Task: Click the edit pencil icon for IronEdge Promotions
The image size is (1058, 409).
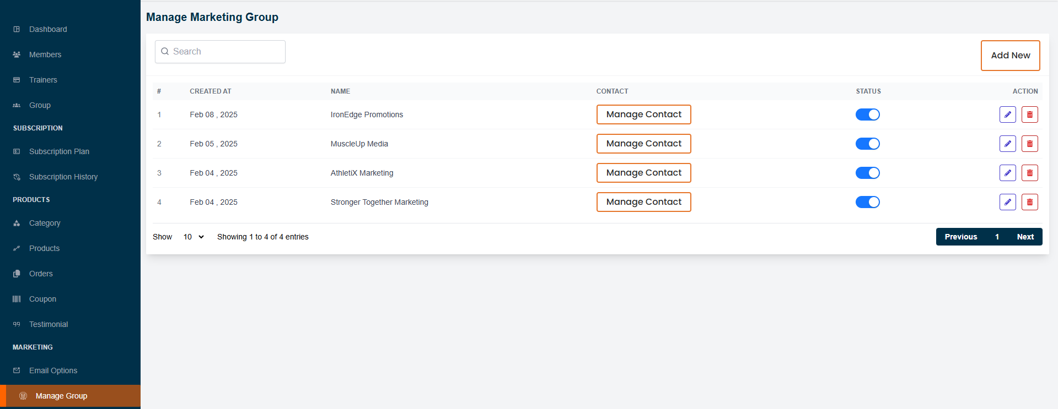Action: click(x=1007, y=114)
